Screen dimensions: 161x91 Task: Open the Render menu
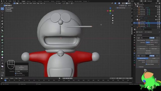point(10,1)
